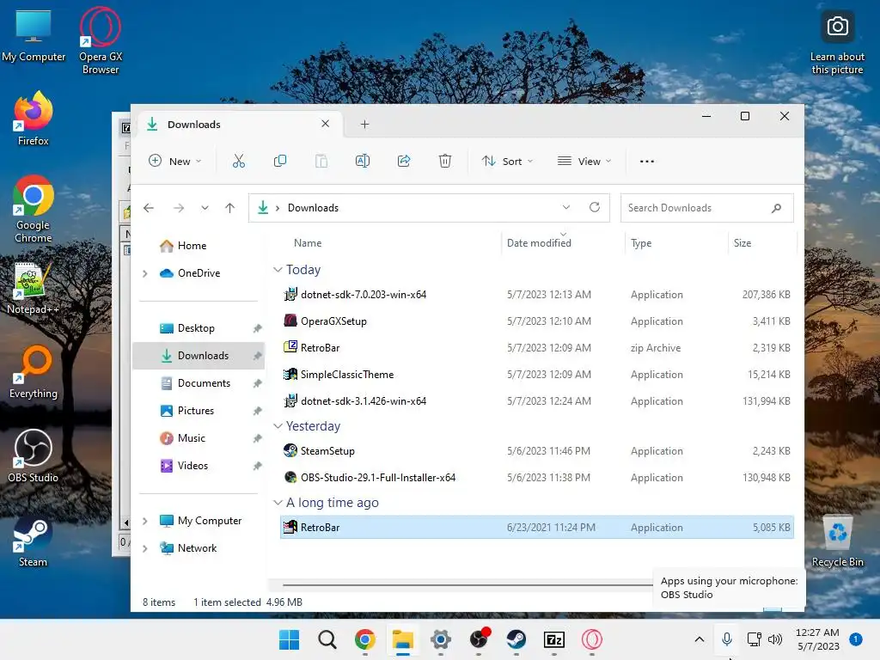The width and height of the screenshot is (880, 660).
Task: Add a new File Explorer tab
Action: click(364, 124)
